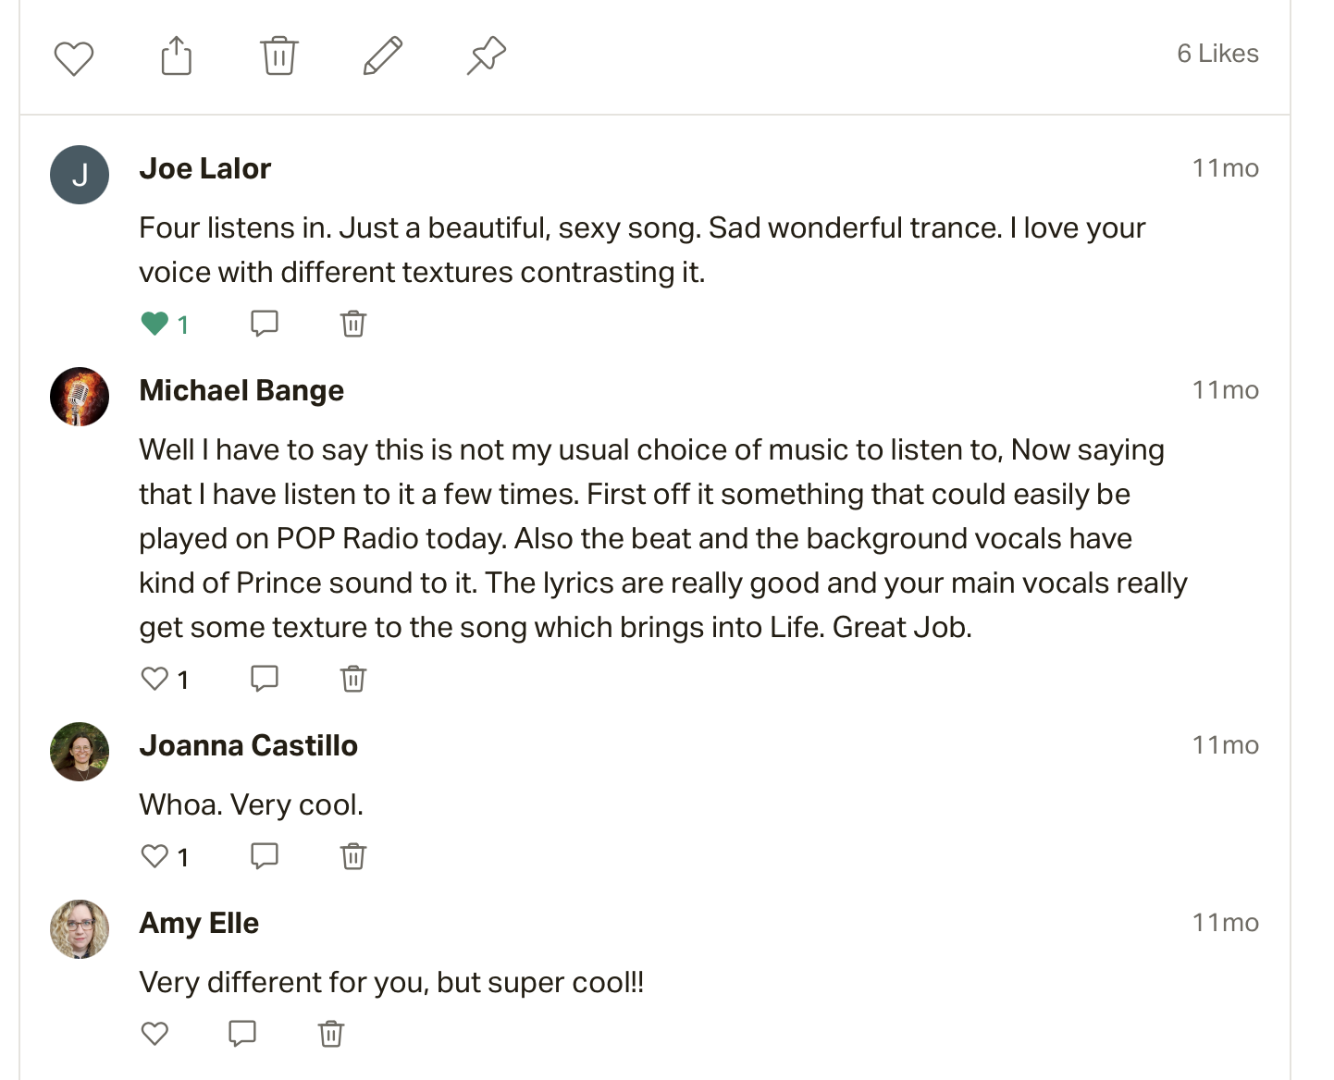Delete Joanna Castillo's comment
Screen dimensions: 1334x1080
(353, 856)
